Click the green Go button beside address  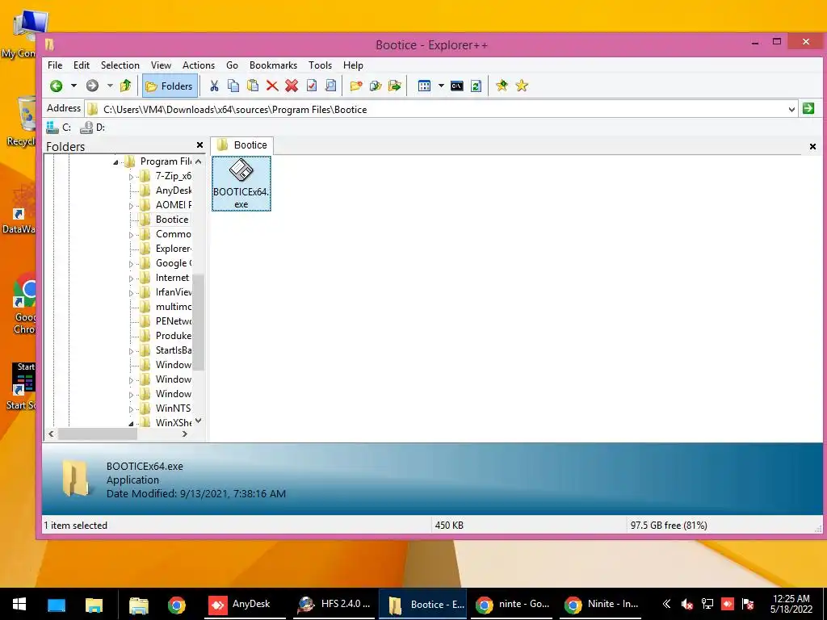point(808,109)
